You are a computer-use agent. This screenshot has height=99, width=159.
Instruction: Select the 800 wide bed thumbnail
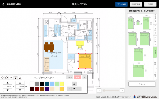coord(130,23)
